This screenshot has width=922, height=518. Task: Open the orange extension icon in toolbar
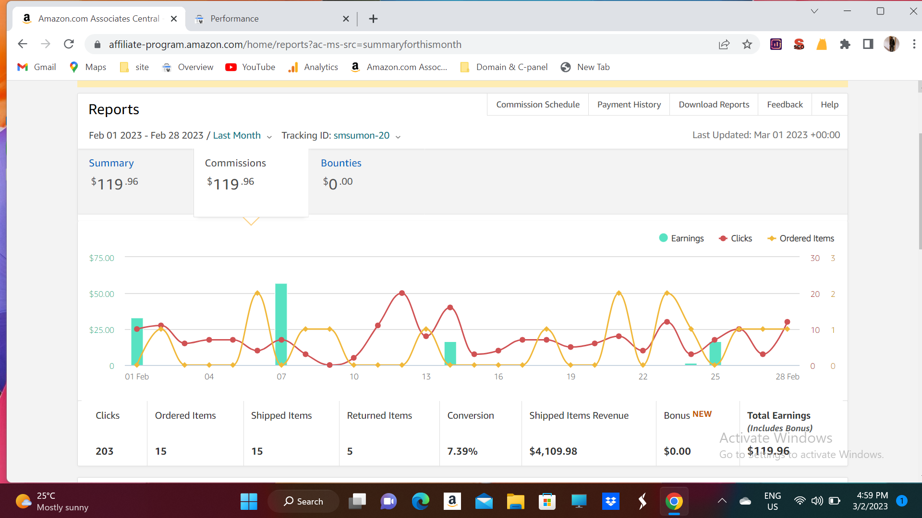pyautogui.click(x=822, y=45)
